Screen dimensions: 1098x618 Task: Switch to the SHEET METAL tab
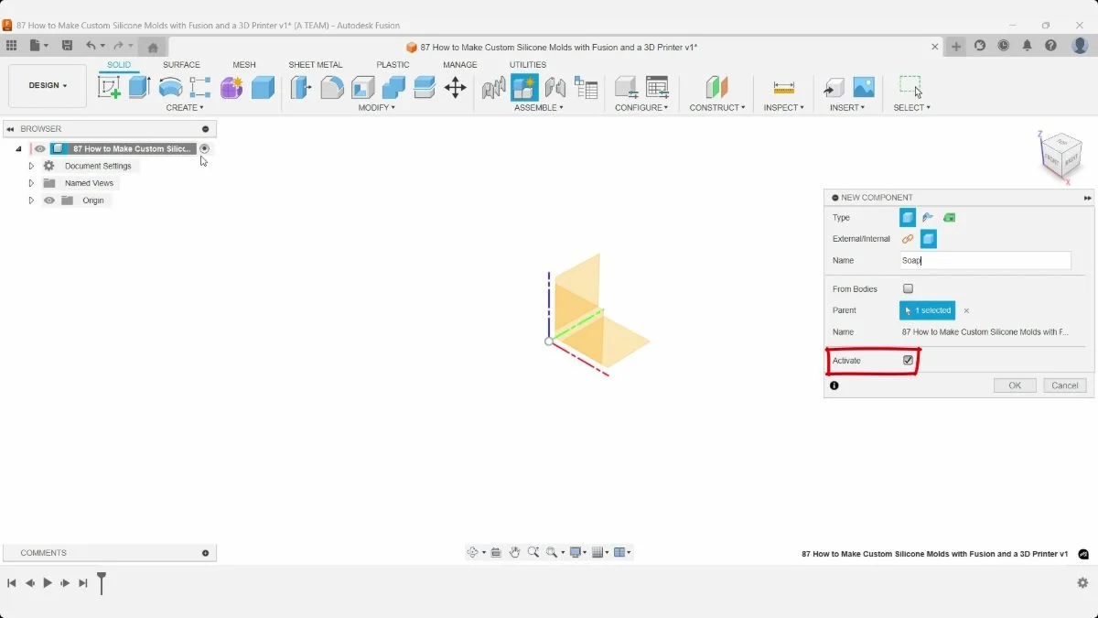[x=316, y=65]
